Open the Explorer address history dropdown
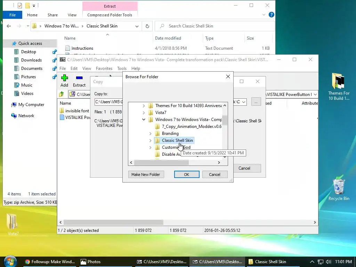The height and width of the screenshot is (267, 356). pos(137,26)
